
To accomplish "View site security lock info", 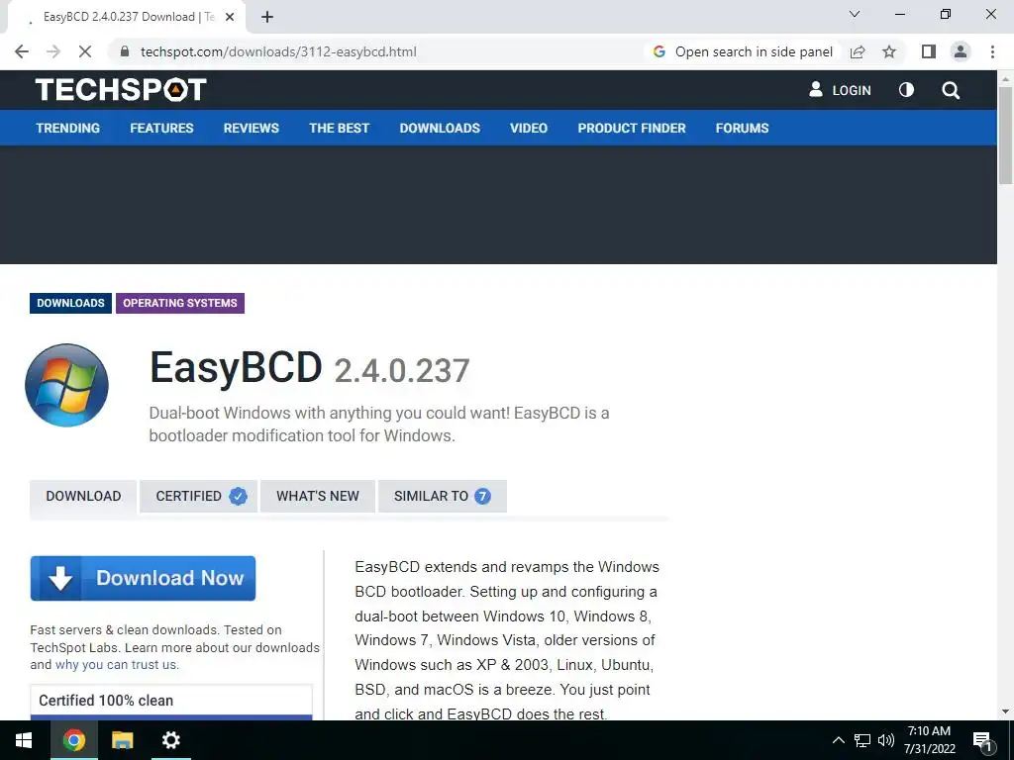I will [x=125, y=51].
